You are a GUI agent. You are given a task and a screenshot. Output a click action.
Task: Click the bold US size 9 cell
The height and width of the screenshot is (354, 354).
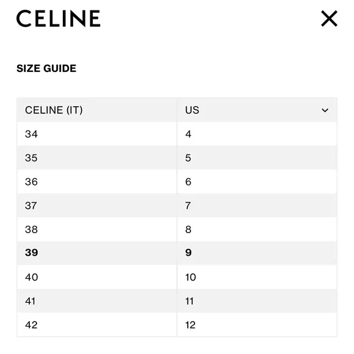click(257, 253)
